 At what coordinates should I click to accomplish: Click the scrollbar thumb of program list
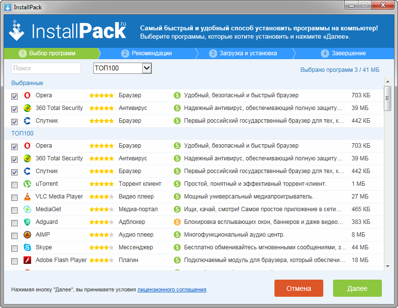(x=387, y=98)
